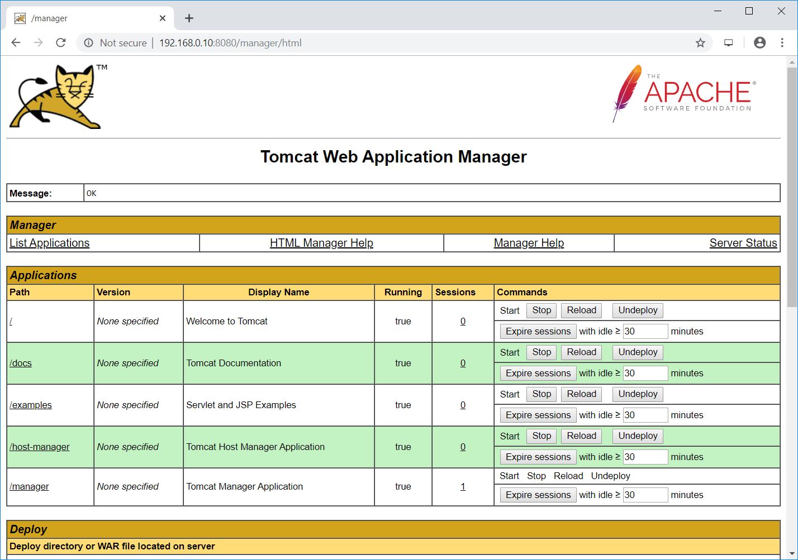This screenshot has width=798, height=560.
Task: Open the cast/media control icon
Action: (729, 42)
